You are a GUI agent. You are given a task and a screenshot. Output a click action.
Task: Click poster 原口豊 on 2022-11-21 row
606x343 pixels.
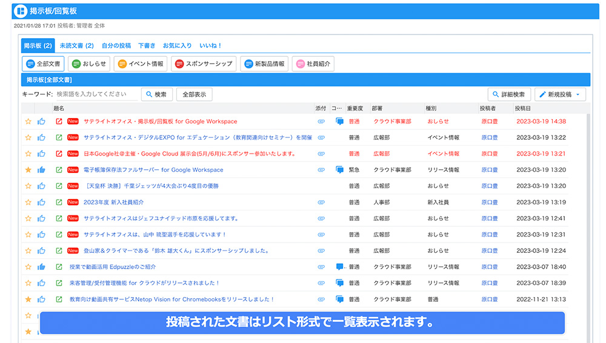click(x=489, y=299)
